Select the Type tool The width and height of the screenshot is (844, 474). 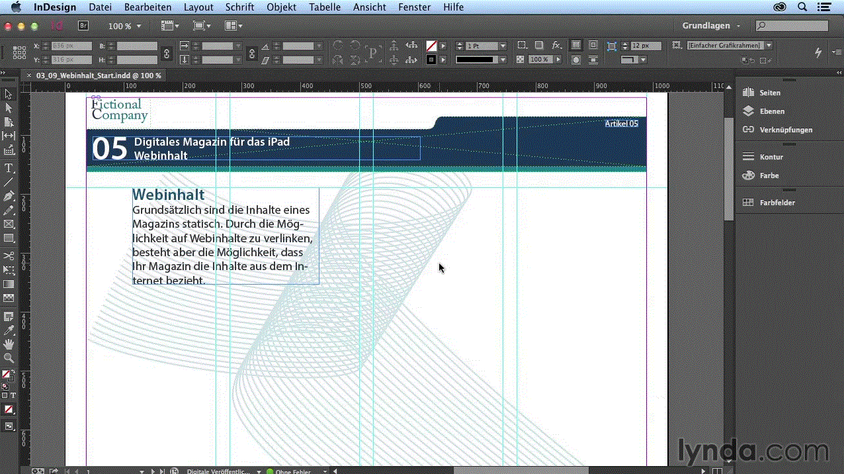point(9,168)
